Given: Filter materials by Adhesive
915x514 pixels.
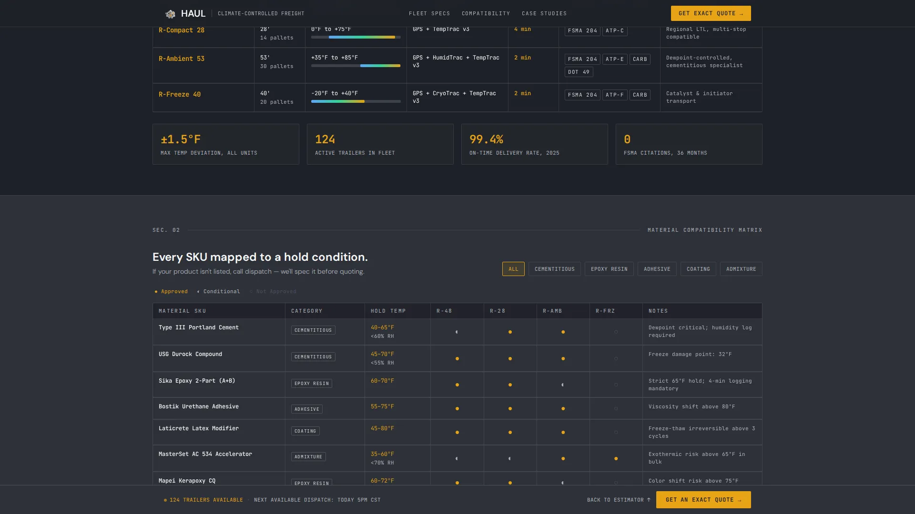Looking at the screenshot, I should click(x=657, y=269).
